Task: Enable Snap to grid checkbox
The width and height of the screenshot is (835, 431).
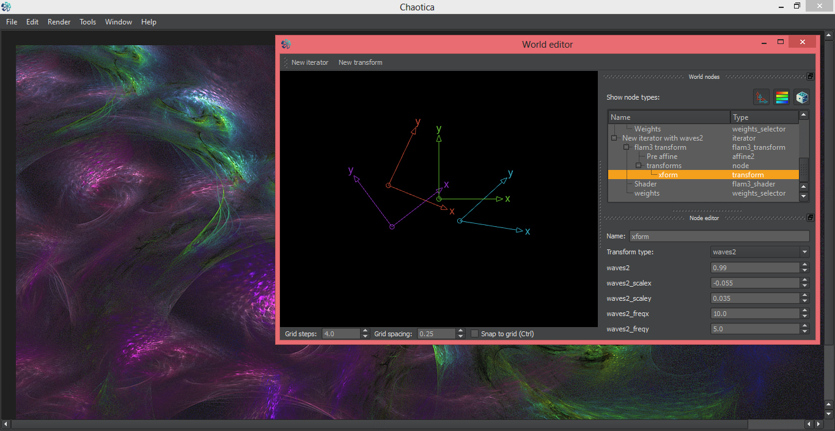Action: 475,334
